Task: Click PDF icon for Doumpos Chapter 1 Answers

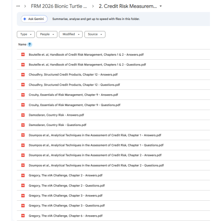Action: (x=23, y=135)
